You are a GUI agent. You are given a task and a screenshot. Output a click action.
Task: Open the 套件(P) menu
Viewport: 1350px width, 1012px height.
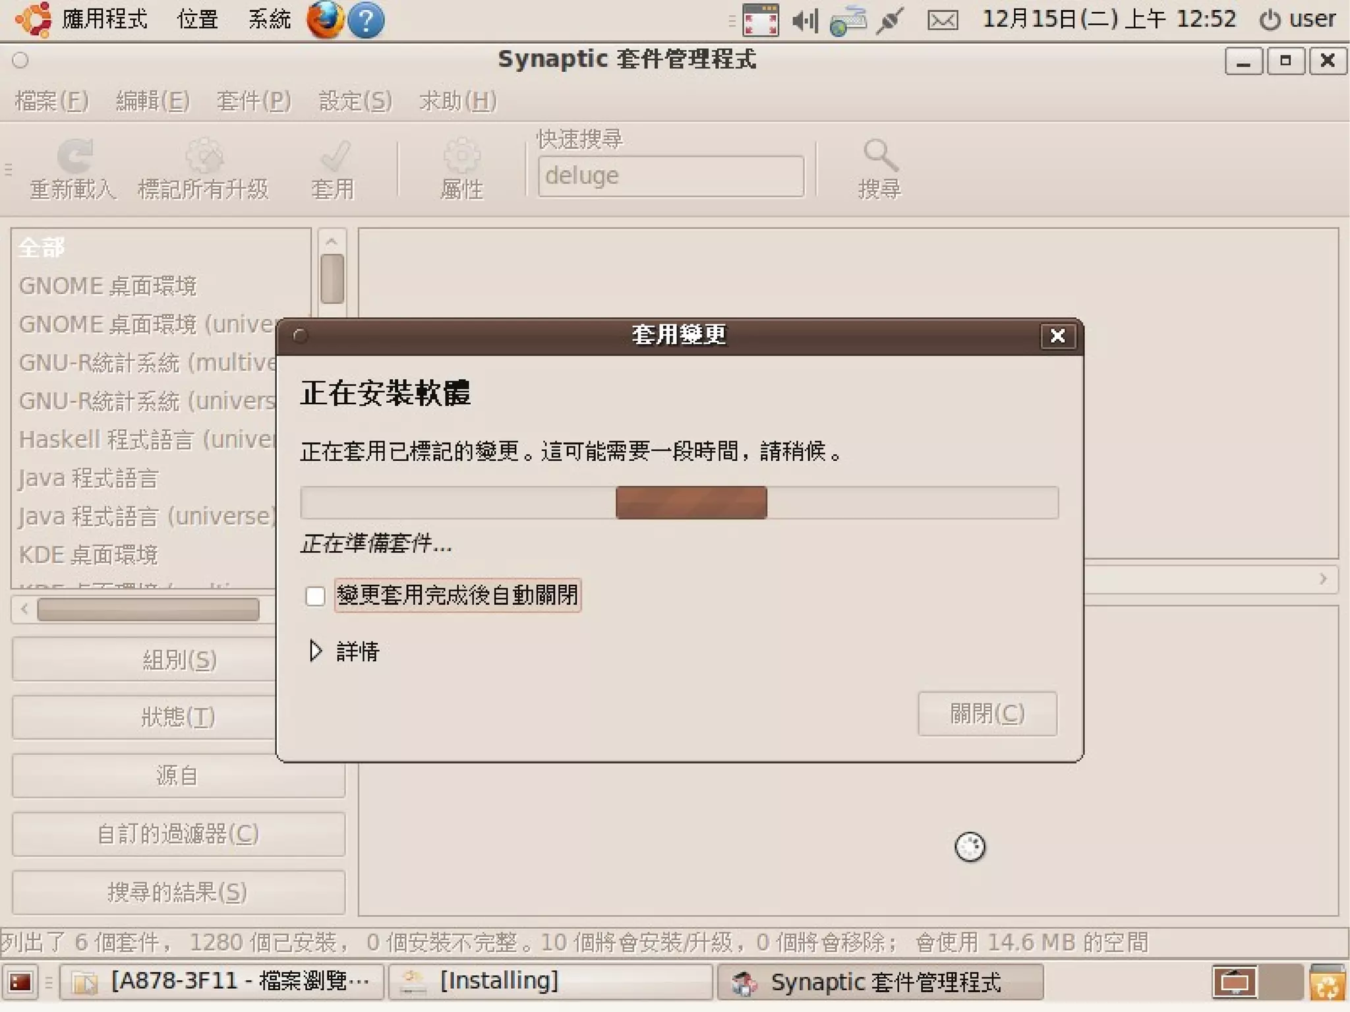[x=254, y=101]
